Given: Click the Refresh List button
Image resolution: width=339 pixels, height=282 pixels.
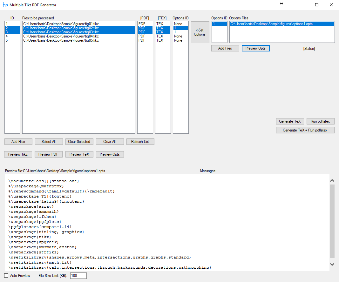Looking at the screenshot, I should point(140,142).
